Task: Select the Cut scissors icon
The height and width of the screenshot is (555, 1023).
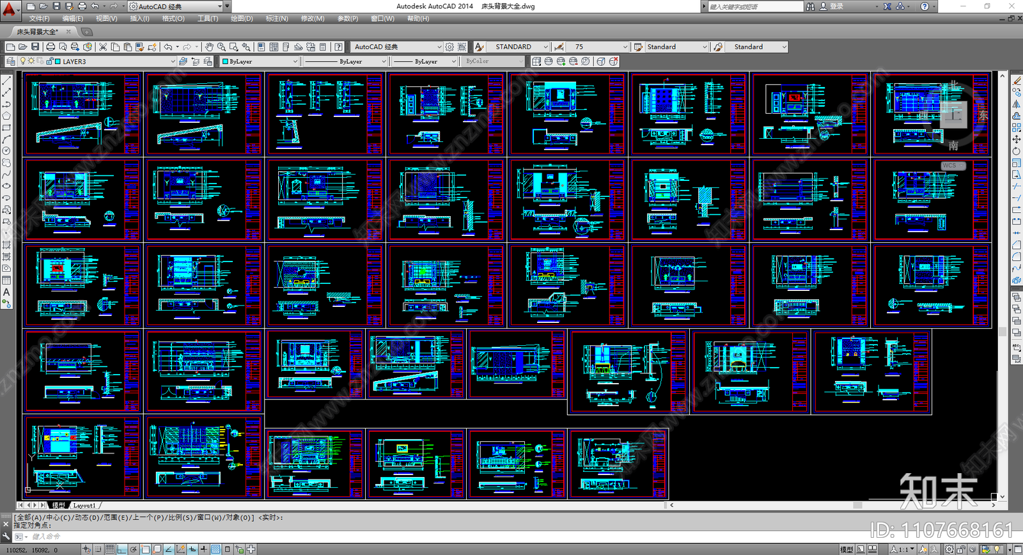Action: (102, 47)
